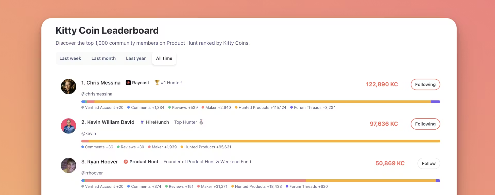Screen dimensions: 495x195
Task: Click Chris Messina's Kitty Coin breakdown bar
Action: (261, 102)
